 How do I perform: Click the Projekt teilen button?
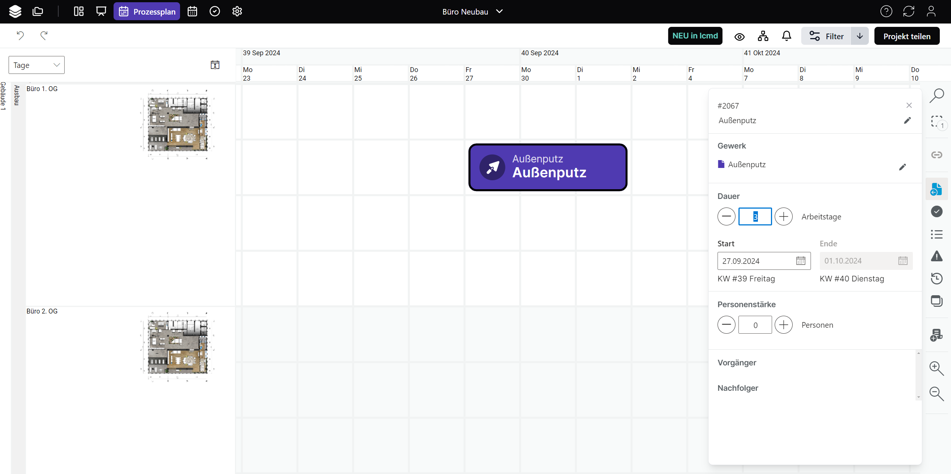[x=907, y=36]
